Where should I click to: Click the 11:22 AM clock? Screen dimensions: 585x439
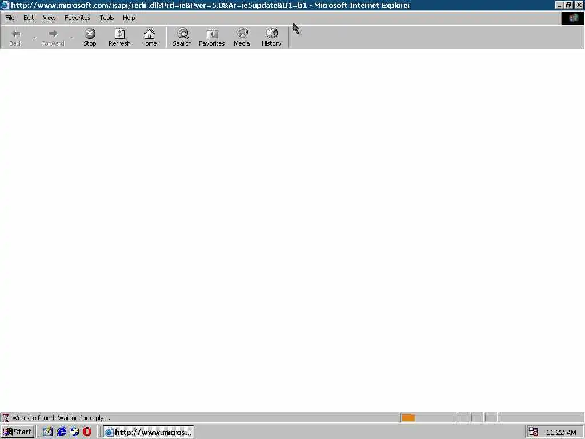pyautogui.click(x=561, y=433)
